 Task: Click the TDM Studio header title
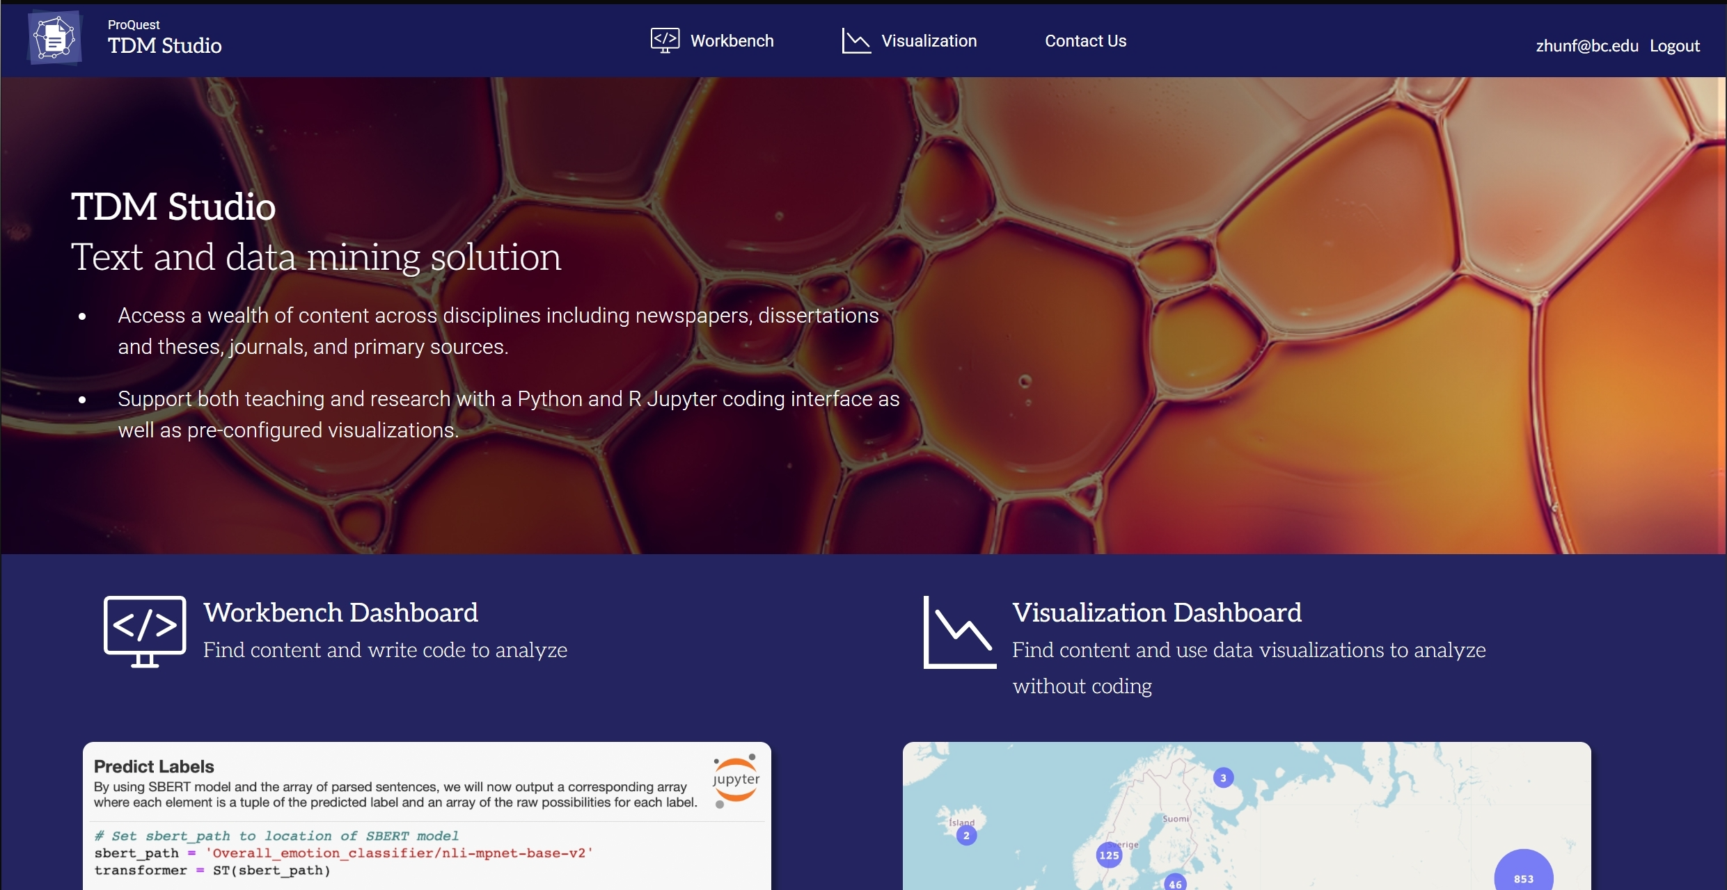click(x=164, y=45)
